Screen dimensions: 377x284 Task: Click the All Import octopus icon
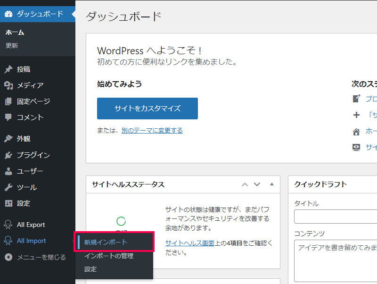point(8,241)
